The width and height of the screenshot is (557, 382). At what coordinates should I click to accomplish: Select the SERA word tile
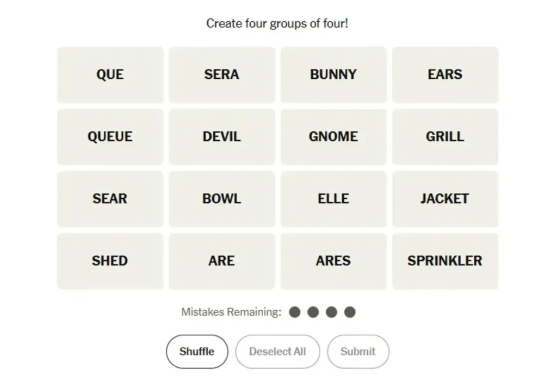pyautogui.click(x=221, y=74)
